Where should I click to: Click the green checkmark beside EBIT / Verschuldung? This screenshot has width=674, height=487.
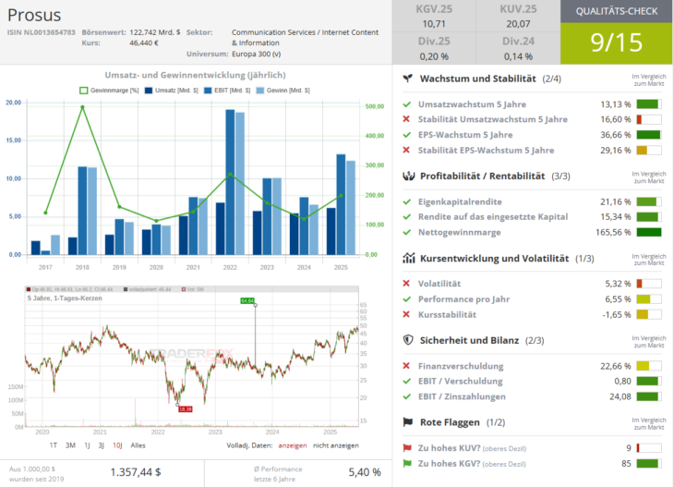click(x=406, y=381)
